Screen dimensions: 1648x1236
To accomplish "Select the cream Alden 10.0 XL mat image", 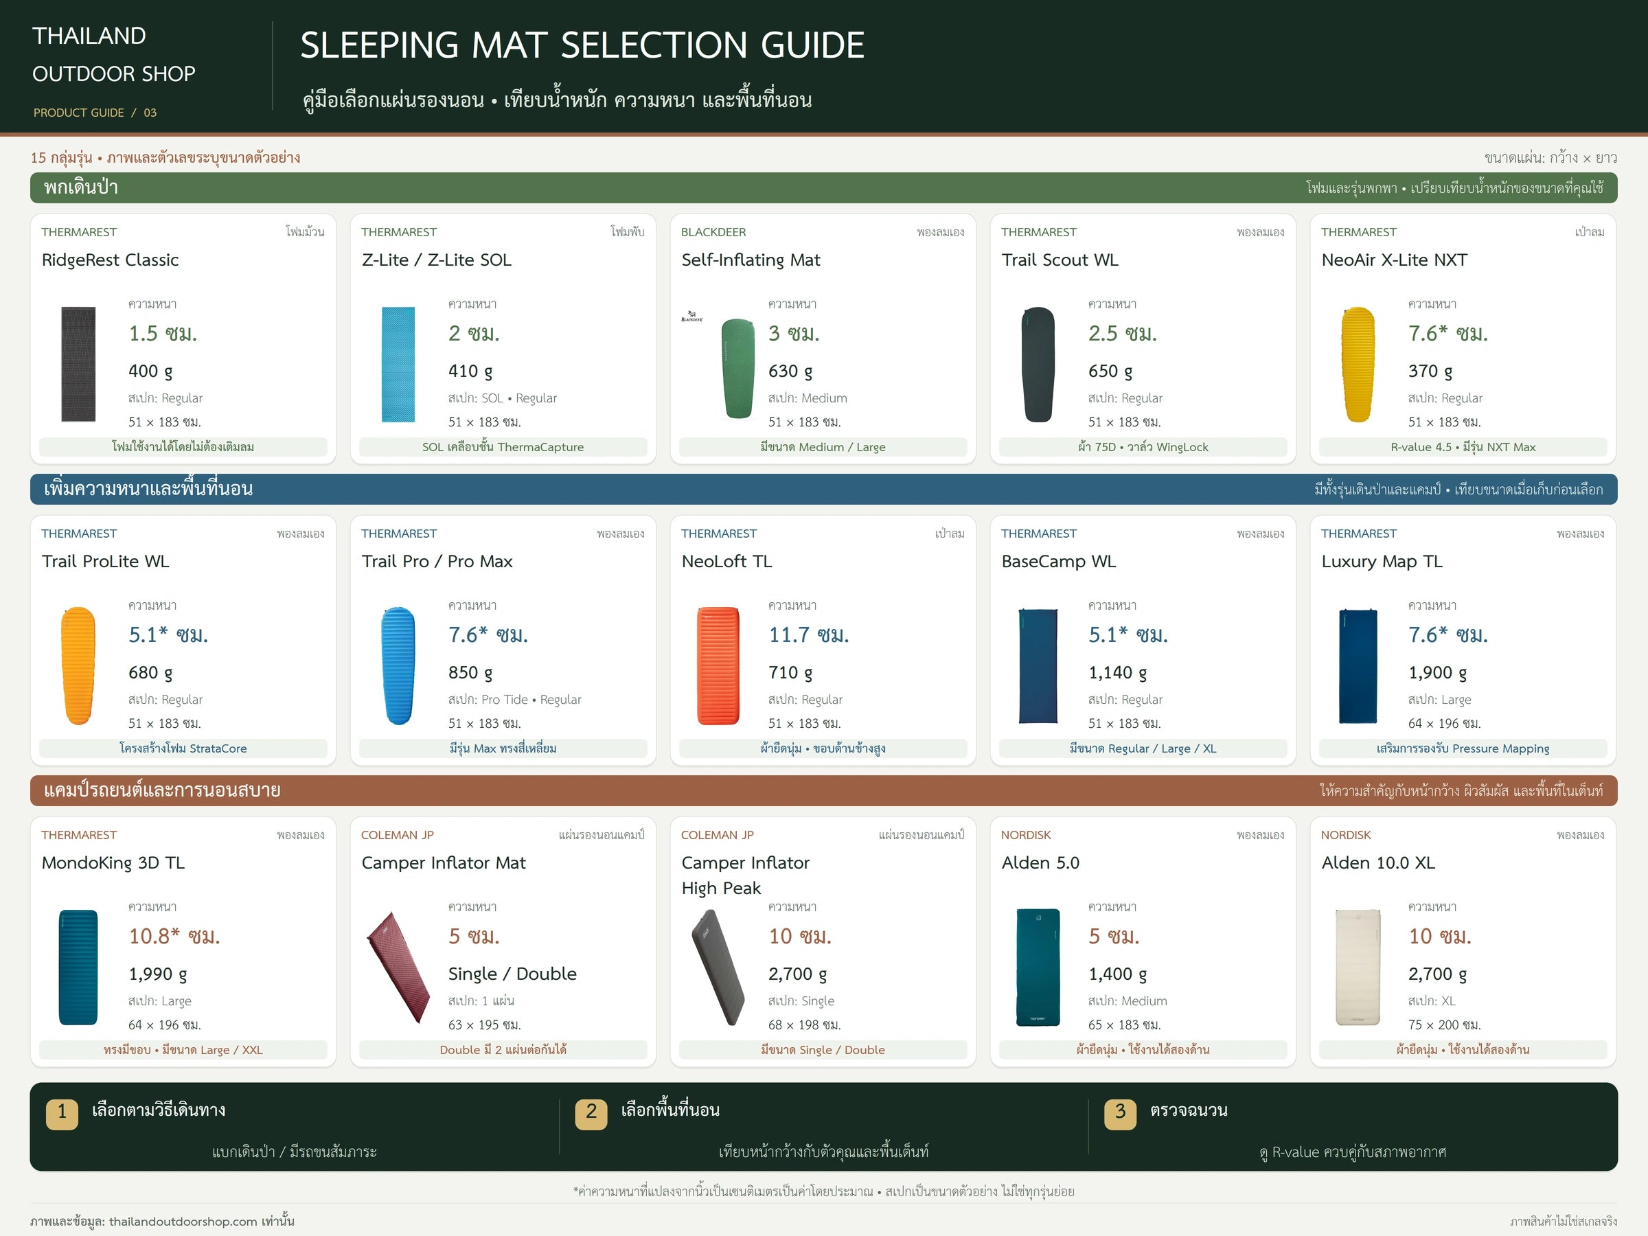I will pos(1358,967).
